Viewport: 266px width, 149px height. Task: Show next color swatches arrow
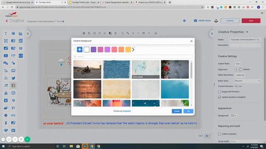tap(133, 50)
